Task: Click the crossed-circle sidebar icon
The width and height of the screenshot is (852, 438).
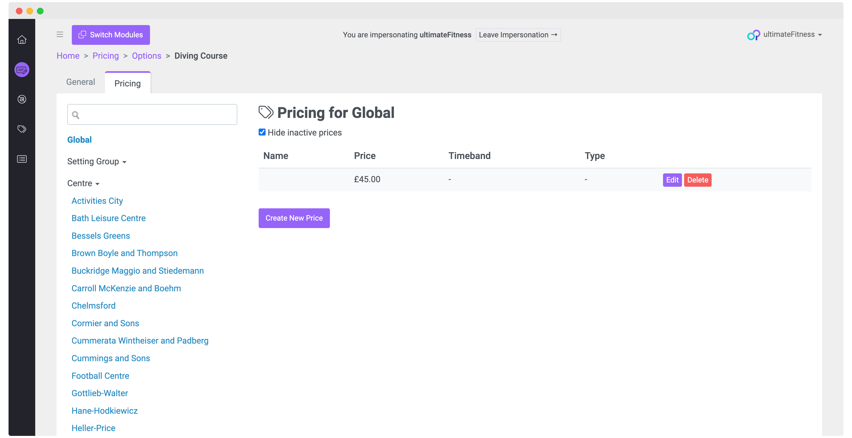Action: point(22,99)
